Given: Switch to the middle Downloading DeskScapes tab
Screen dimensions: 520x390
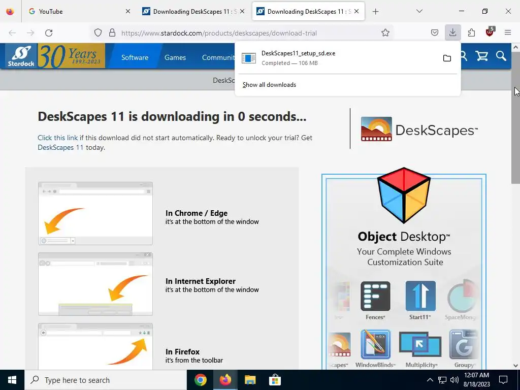Looking at the screenshot, I should [194, 11].
